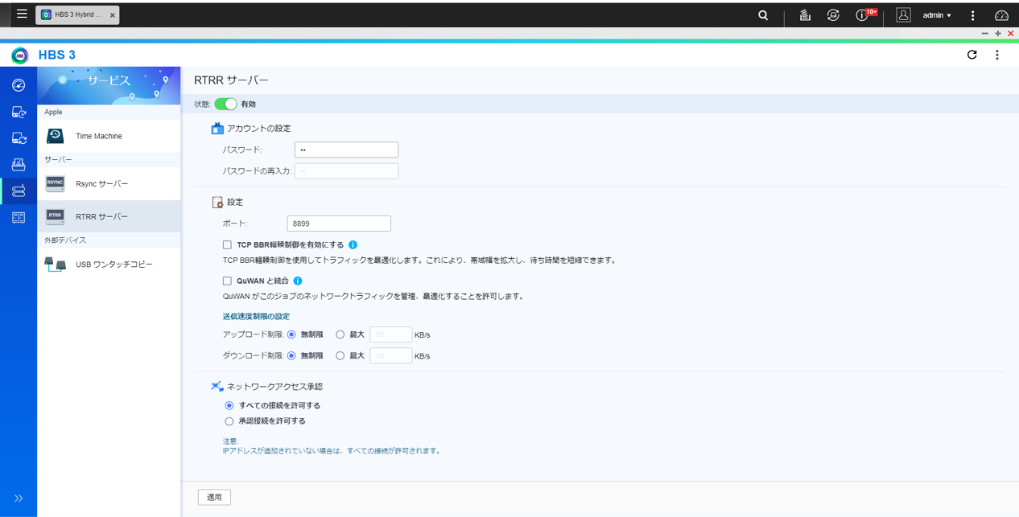Open Sync sidebar icon
The height and width of the screenshot is (517, 1019).
tap(19, 138)
